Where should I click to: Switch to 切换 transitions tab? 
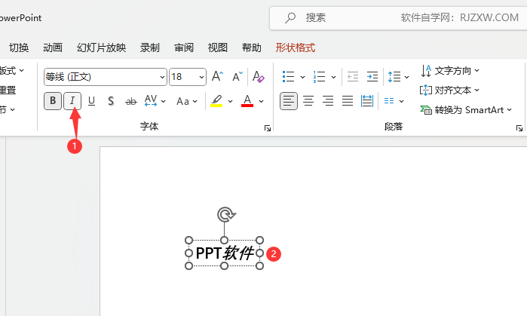19,48
